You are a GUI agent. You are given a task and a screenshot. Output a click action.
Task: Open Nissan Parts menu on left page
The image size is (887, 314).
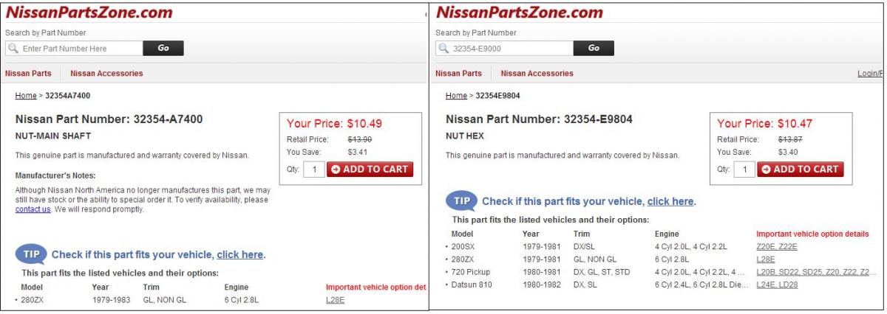tap(28, 74)
